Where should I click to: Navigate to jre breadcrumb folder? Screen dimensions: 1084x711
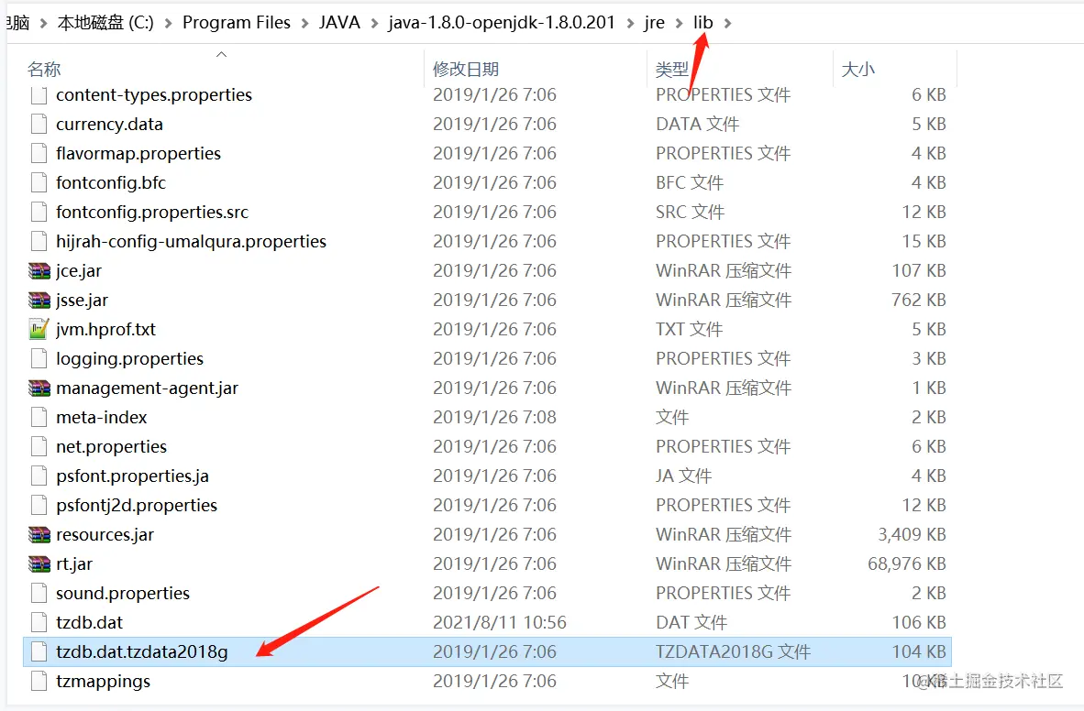655,23
